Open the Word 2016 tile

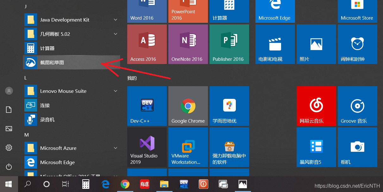click(147, 11)
